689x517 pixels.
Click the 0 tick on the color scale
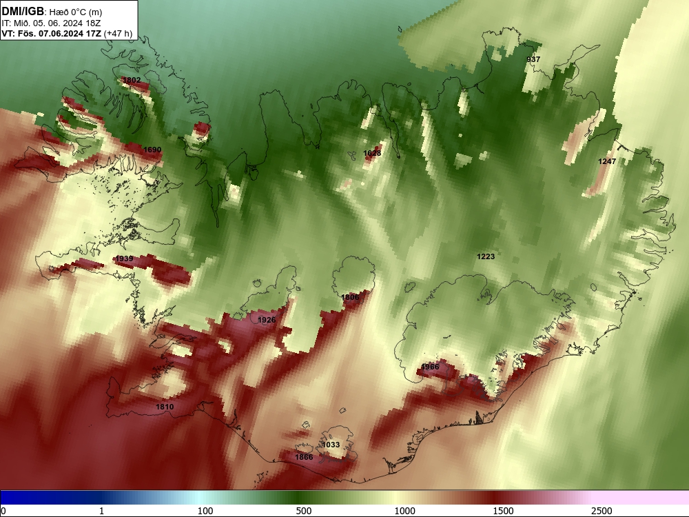tap(3, 511)
